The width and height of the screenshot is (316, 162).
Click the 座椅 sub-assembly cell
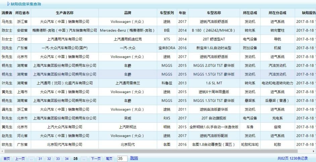click(x=277, y=127)
